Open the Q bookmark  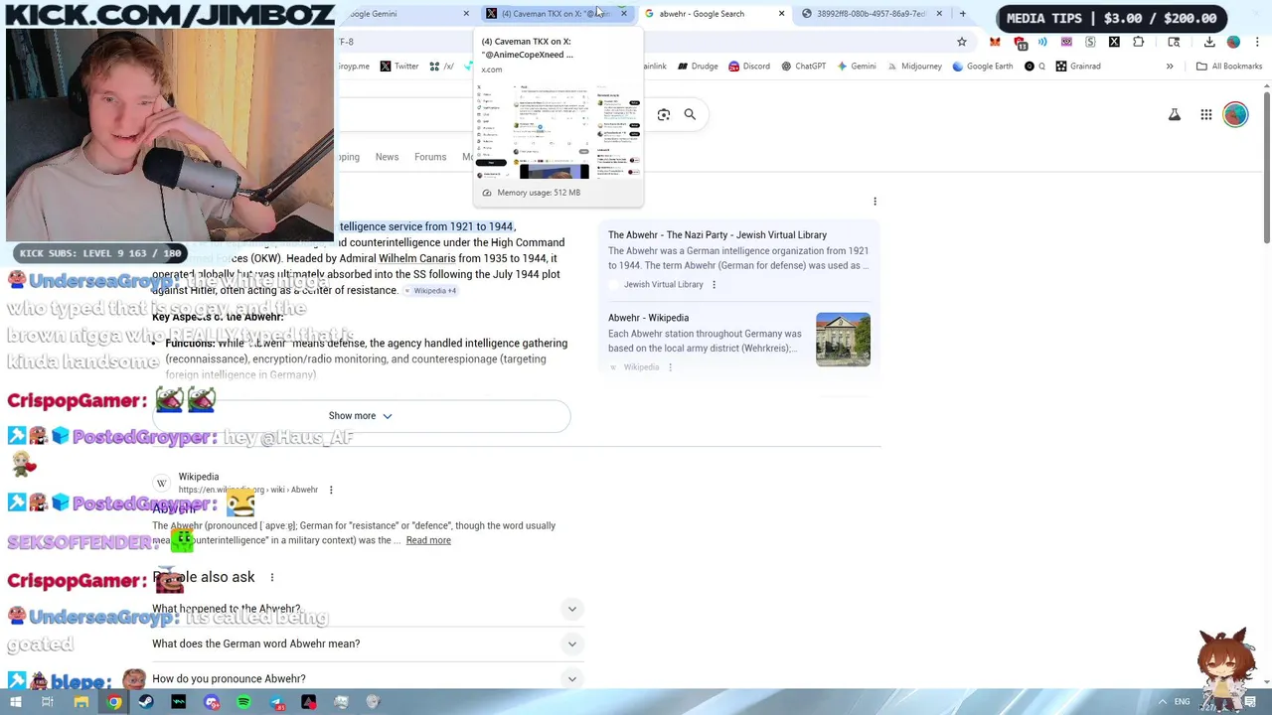pyautogui.click(x=1034, y=67)
